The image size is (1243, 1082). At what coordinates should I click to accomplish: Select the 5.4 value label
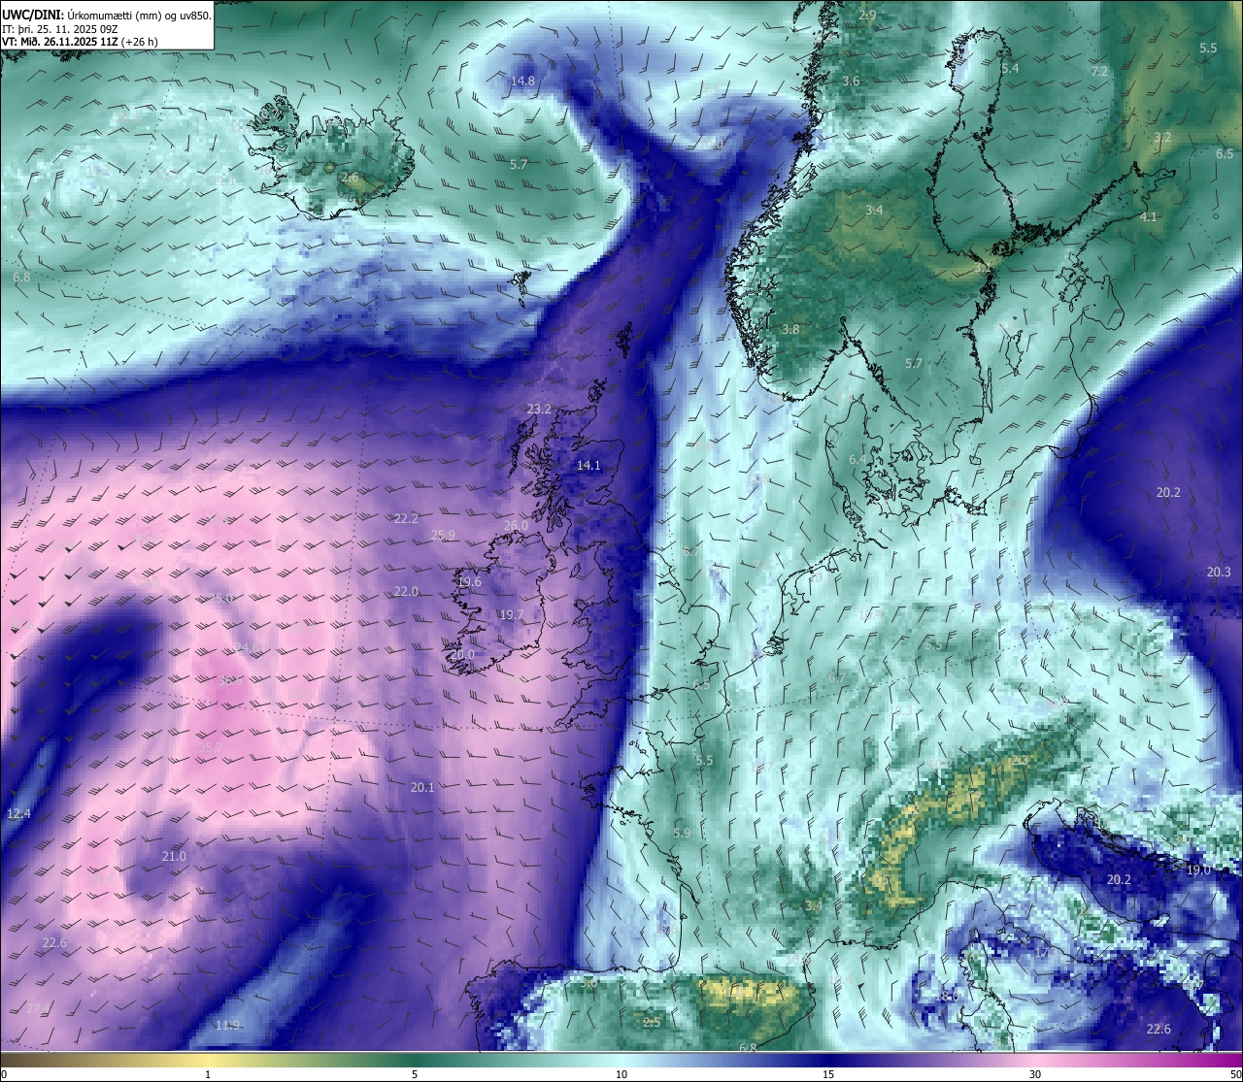coord(1010,68)
